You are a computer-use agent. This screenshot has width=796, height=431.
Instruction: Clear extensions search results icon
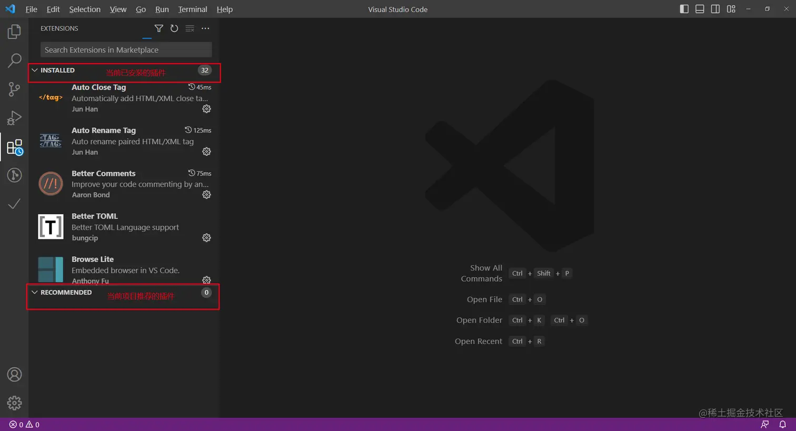pyautogui.click(x=190, y=28)
